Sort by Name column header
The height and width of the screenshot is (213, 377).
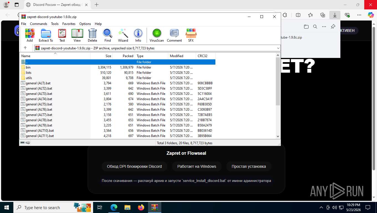point(55,56)
